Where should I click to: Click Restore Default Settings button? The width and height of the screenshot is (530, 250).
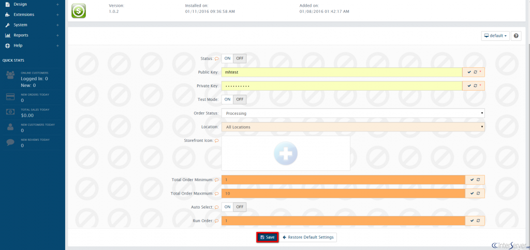[x=308, y=237]
